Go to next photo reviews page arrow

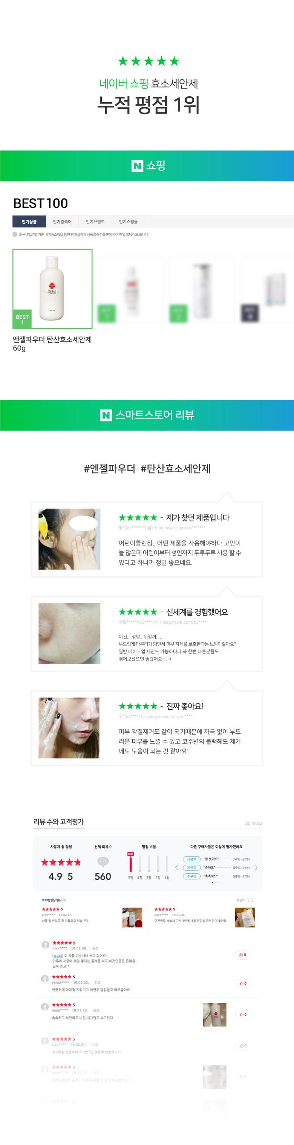253,900
